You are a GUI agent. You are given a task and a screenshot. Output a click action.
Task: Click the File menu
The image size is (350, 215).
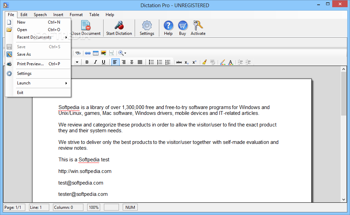click(x=11, y=14)
